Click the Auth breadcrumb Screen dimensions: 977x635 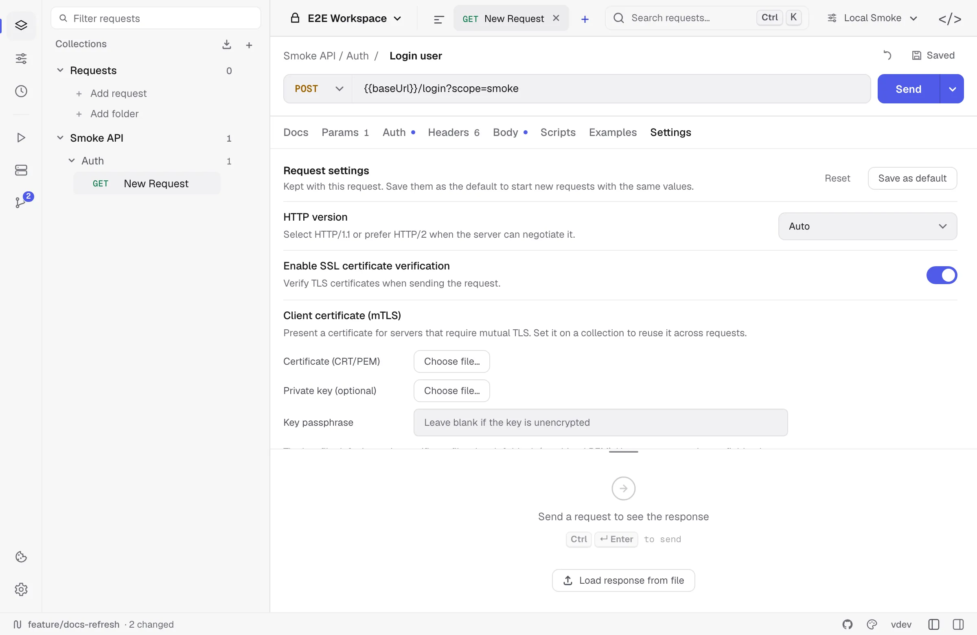[357, 56]
